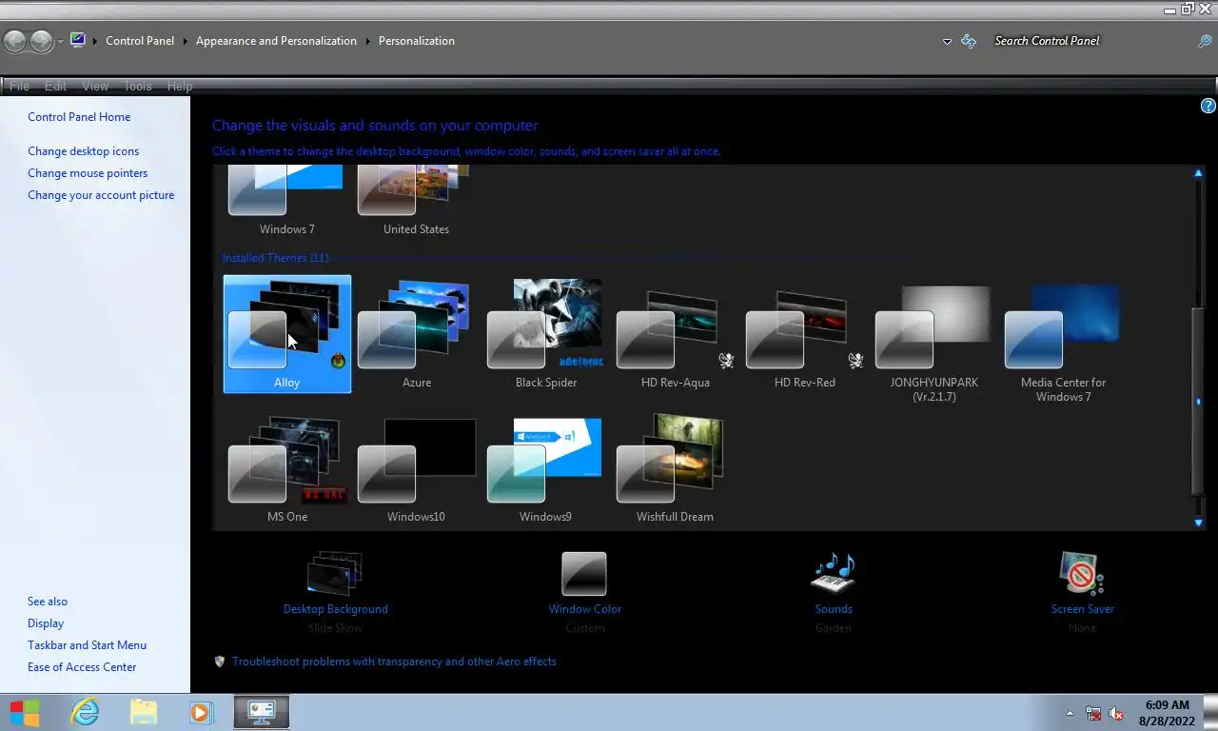
Task: Navigate to Appearance and Personalization breadcrumb
Action: 276,41
